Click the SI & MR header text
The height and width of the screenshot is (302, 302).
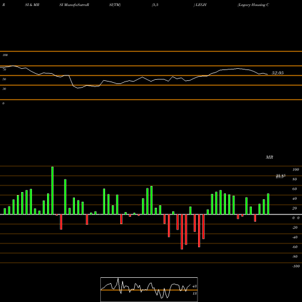32,5
